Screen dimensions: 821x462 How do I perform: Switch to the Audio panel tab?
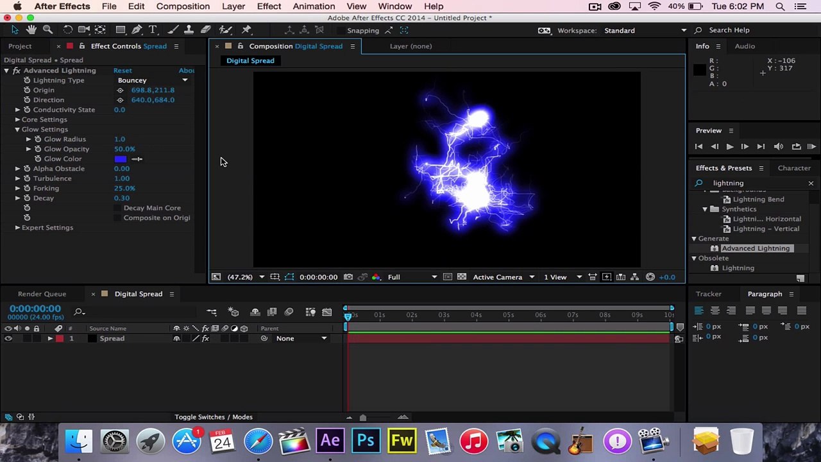pos(745,46)
